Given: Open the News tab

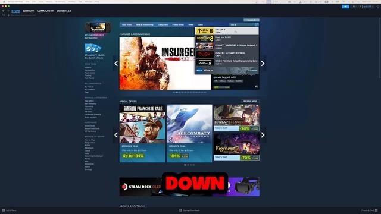Looking at the screenshot, I should [x=191, y=24].
